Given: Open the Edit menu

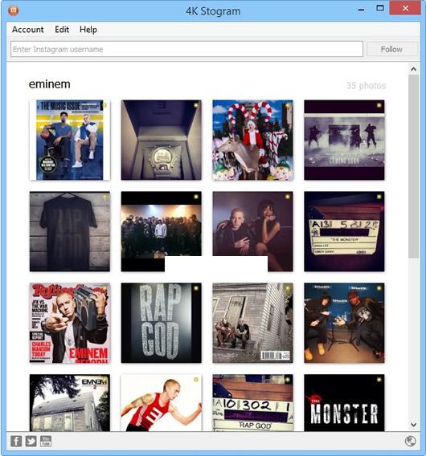Looking at the screenshot, I should point(62,30).
